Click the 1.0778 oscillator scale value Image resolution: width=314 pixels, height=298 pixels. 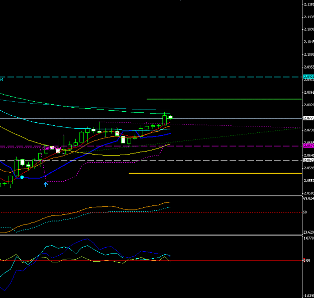tap(308, 238)
